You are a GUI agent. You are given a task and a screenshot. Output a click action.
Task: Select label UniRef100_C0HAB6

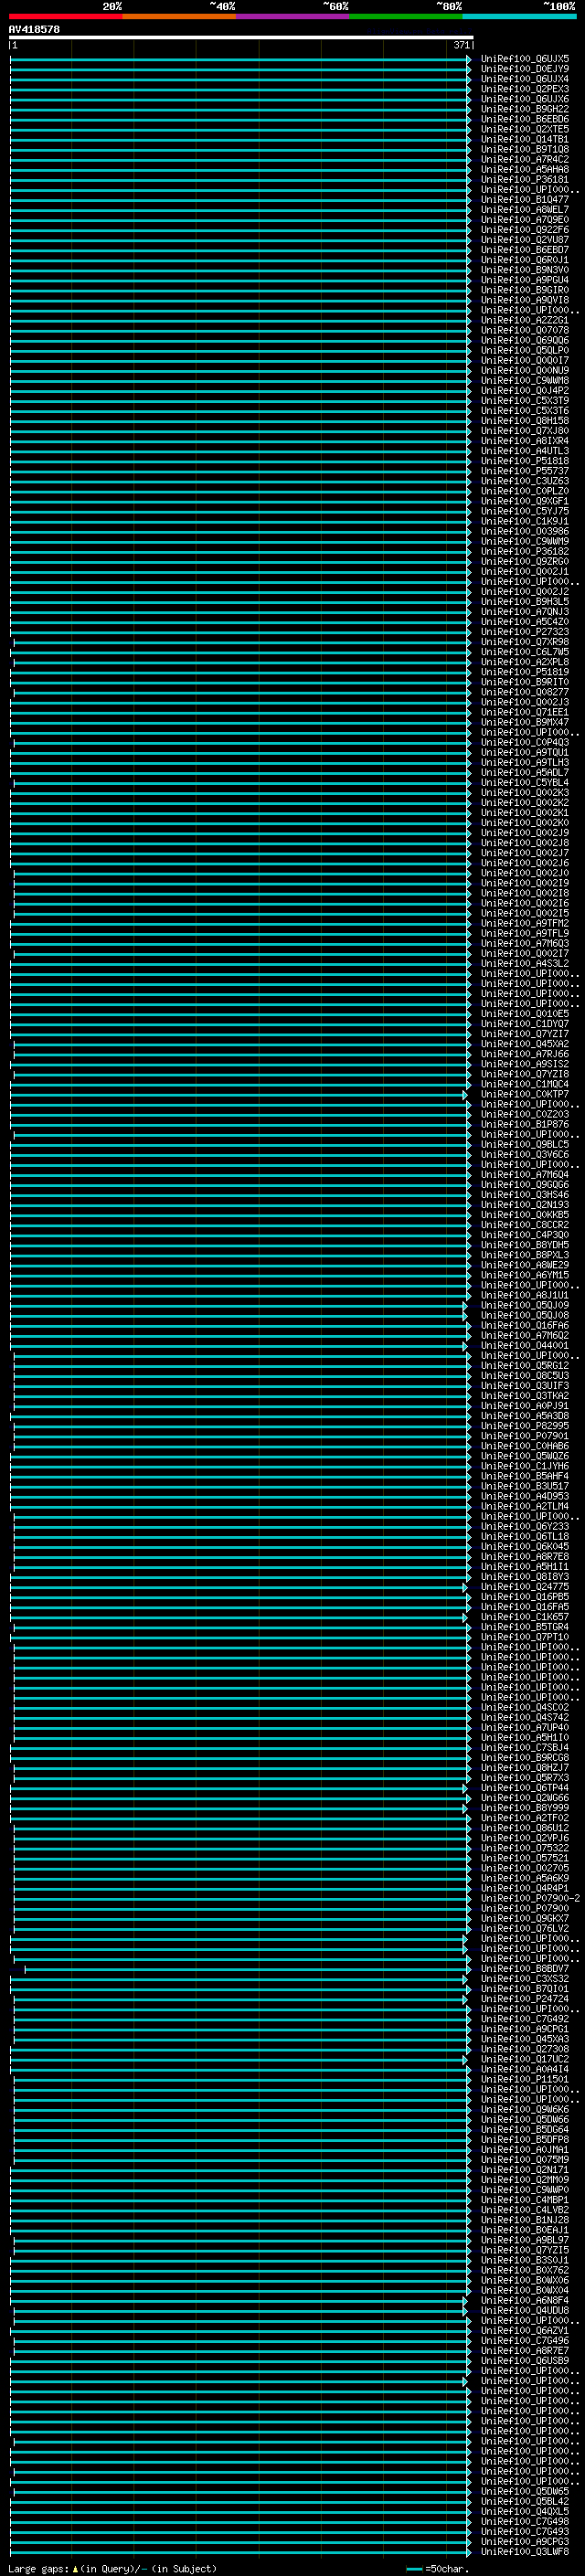click(525, 1446)
